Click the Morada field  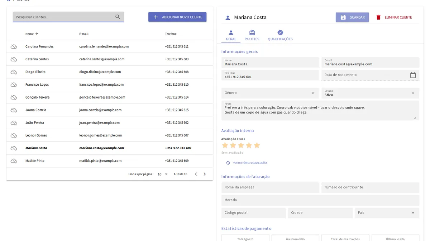[320, 200]
